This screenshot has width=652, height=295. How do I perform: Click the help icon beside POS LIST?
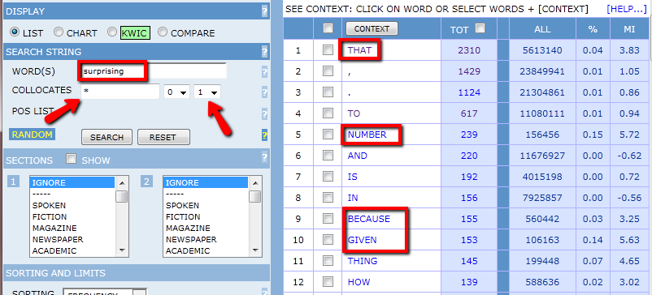coord(265,113)
